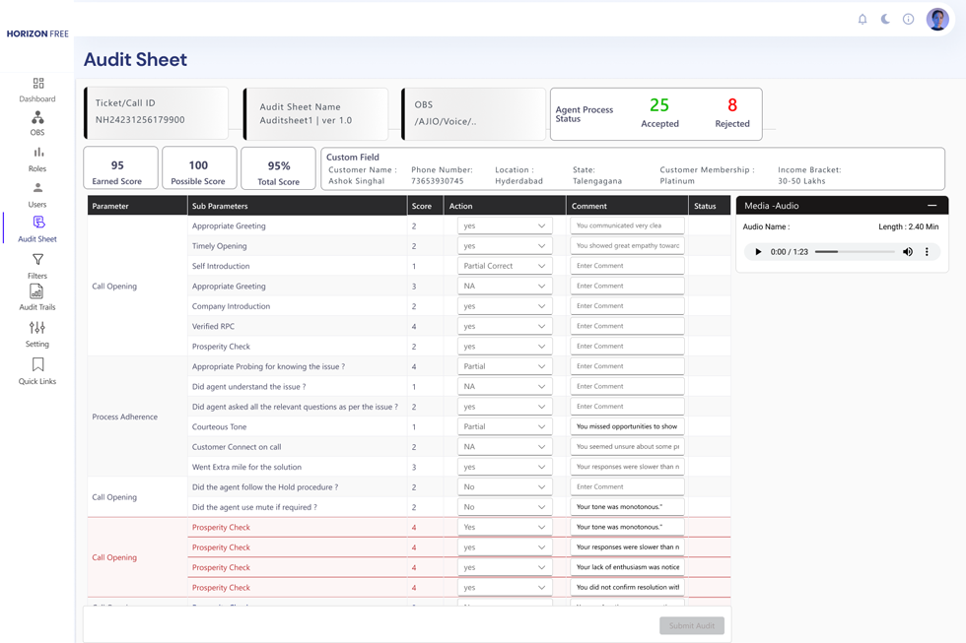The image size is (966, 643).
Task: Open user profile avatar
Action: 937,19
